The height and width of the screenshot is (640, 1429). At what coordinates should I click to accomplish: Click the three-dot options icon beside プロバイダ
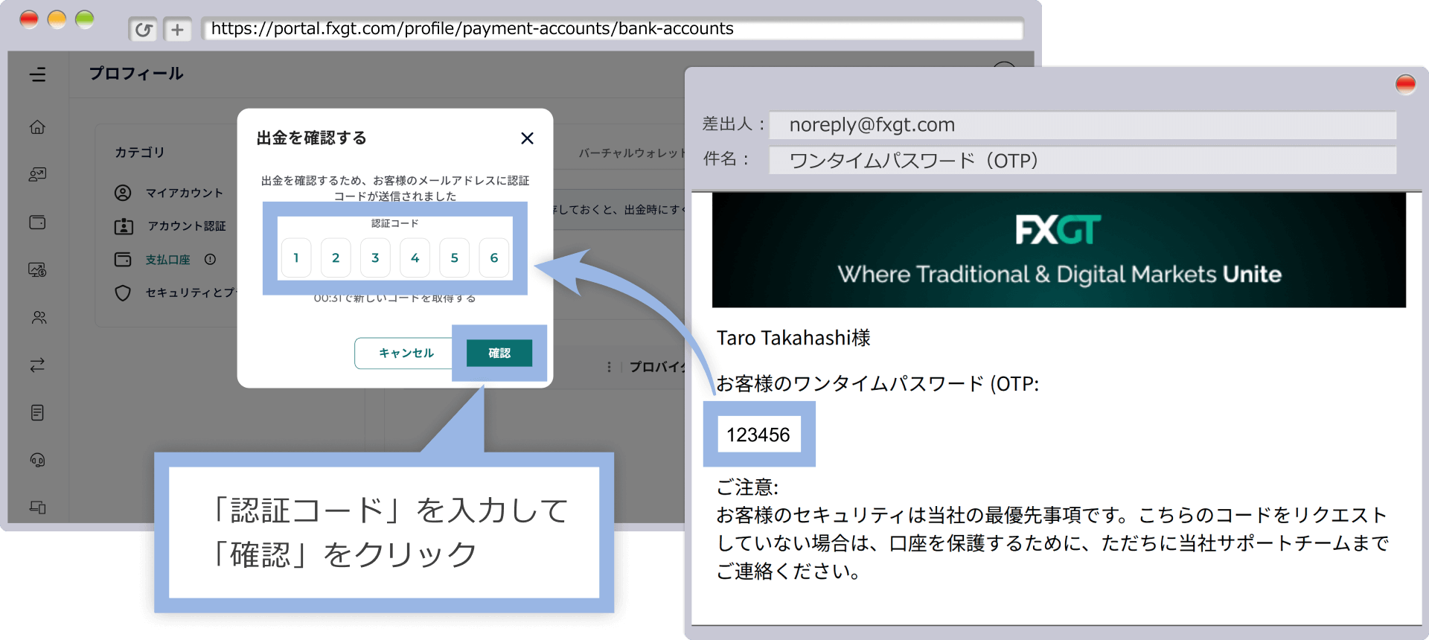point(609,367)
